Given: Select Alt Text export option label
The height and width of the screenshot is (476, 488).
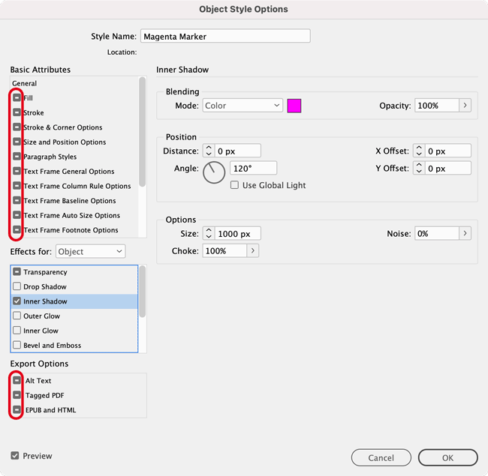Looking at the screenshot, I should pos(38,381).
